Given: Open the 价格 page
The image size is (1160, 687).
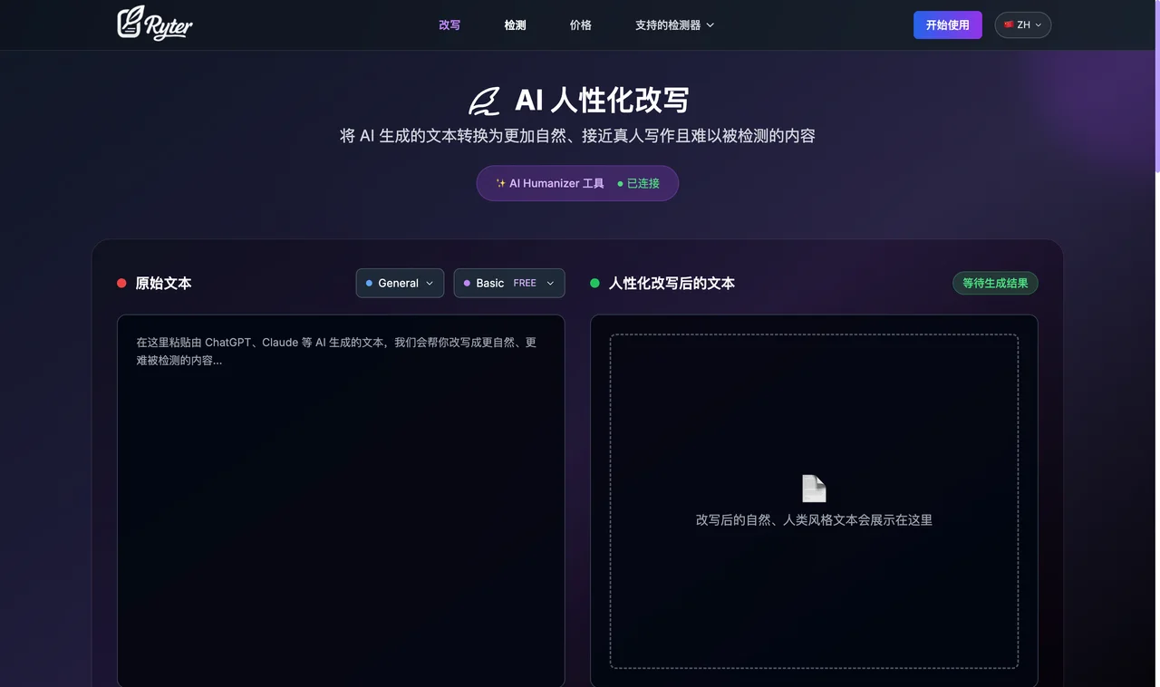Looking at the screenshot, I should click(x=580, y=25).
